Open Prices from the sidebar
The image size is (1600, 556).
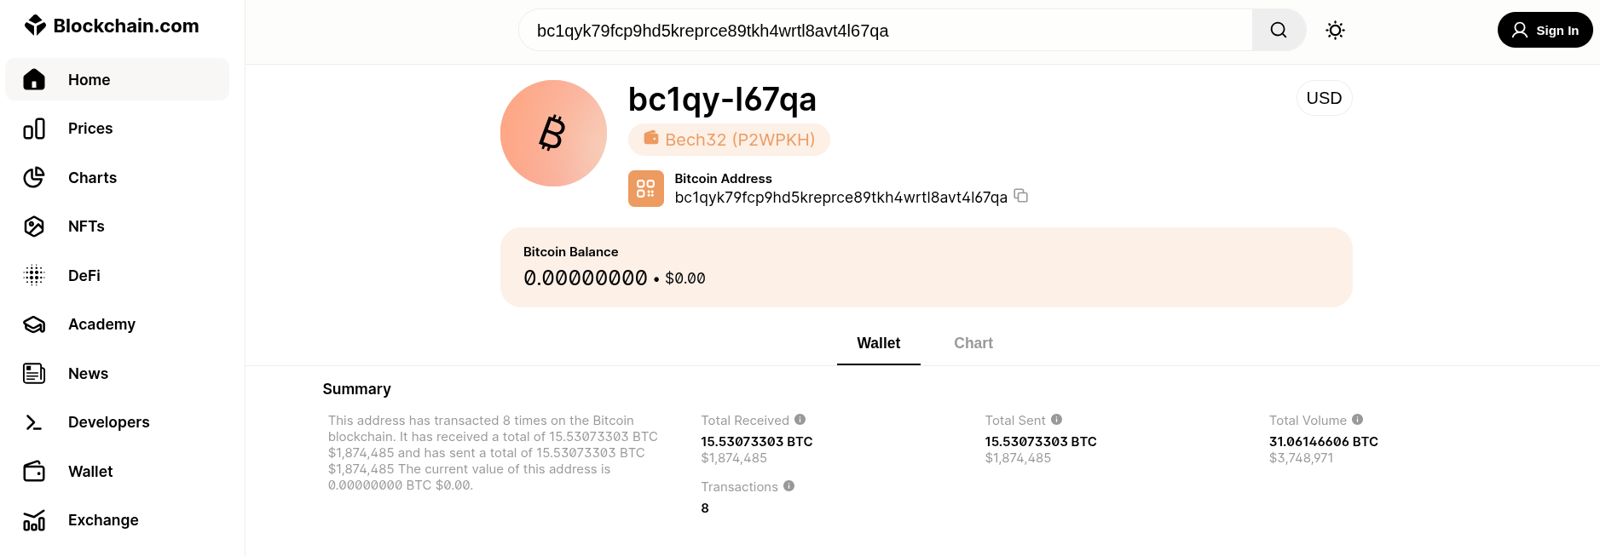tap(90, 129)
